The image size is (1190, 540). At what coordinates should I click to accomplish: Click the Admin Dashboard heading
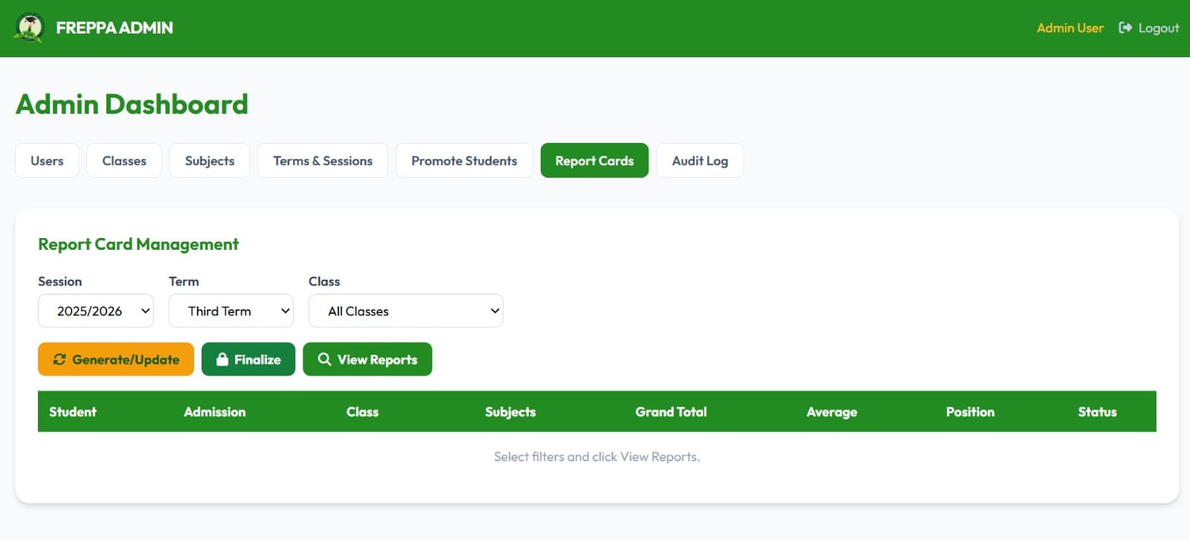(x=132, y=104)
